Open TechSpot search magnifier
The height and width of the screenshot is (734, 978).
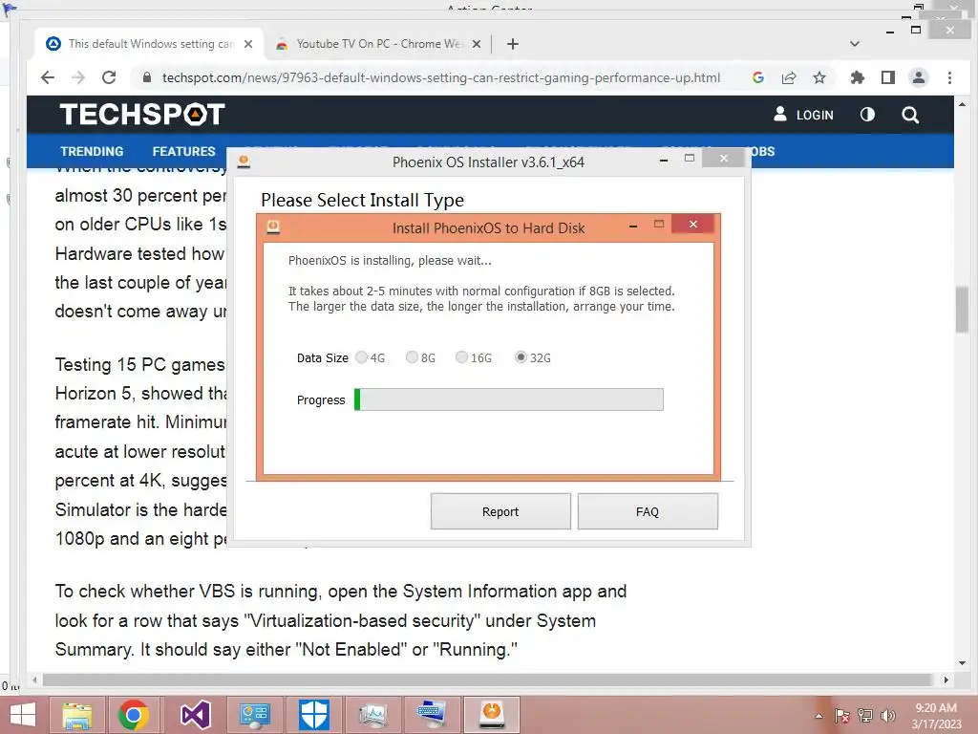click(x=910, y=115)
